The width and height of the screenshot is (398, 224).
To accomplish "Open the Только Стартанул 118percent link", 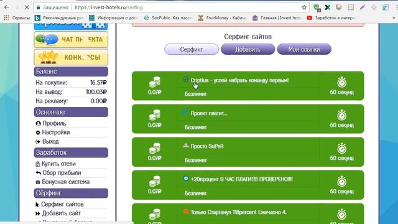I will (239, 212).
